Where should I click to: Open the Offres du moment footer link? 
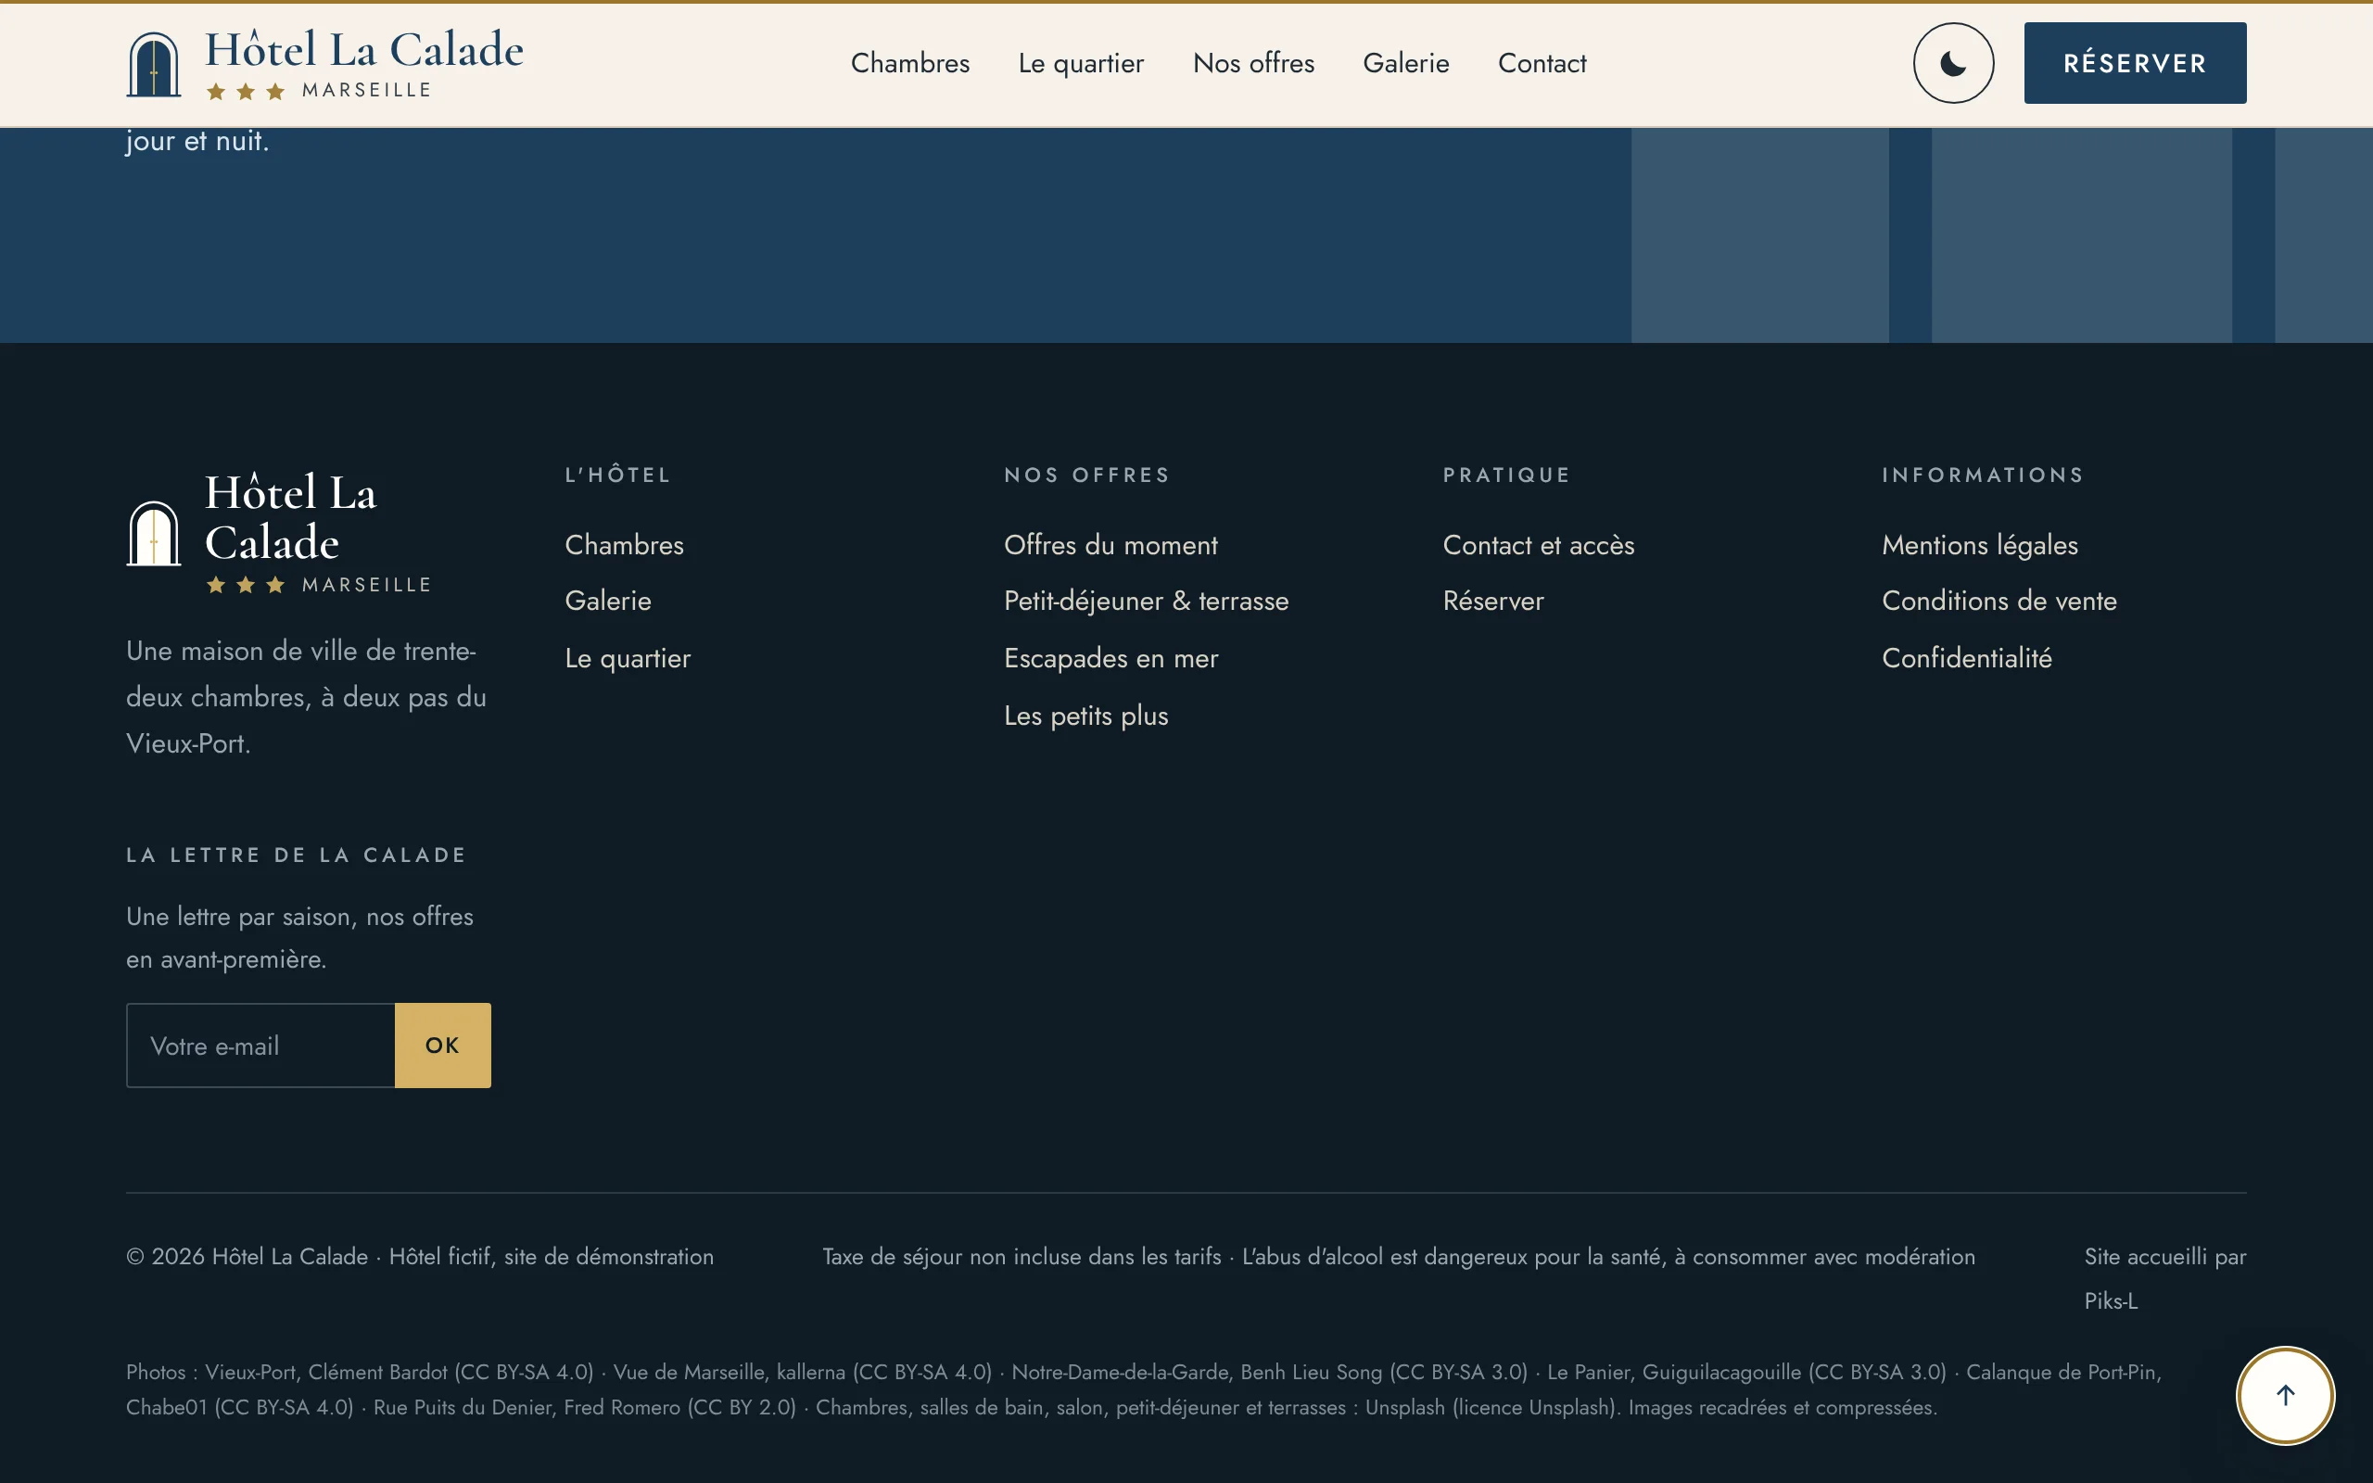pyautogui.click(x=1110, y=545)
